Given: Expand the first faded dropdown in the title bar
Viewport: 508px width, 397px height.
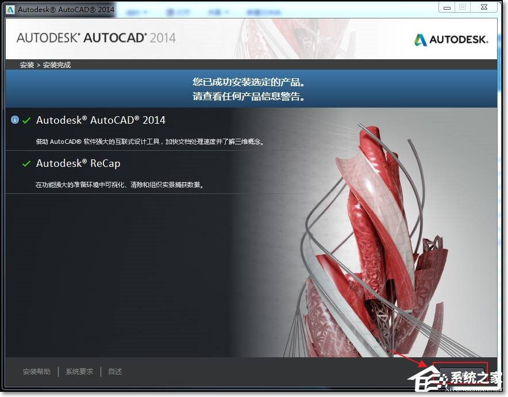Looking at the screenshot, I should (x=136, y=10).
